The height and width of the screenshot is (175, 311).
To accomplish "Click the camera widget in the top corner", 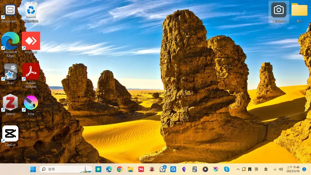I will 279,12.
